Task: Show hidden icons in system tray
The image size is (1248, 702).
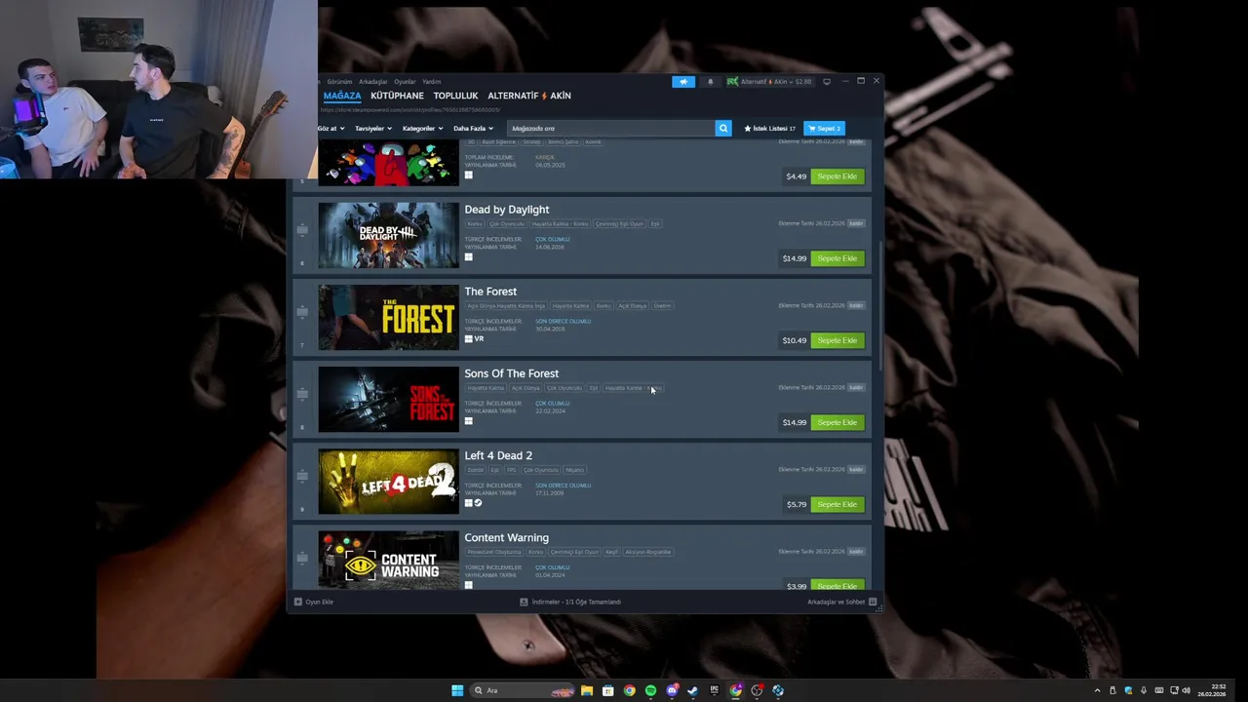Action: point(1097,690)
